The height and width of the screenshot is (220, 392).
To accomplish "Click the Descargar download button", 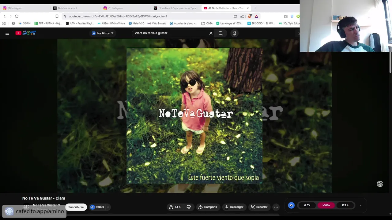I will (234, 207).
